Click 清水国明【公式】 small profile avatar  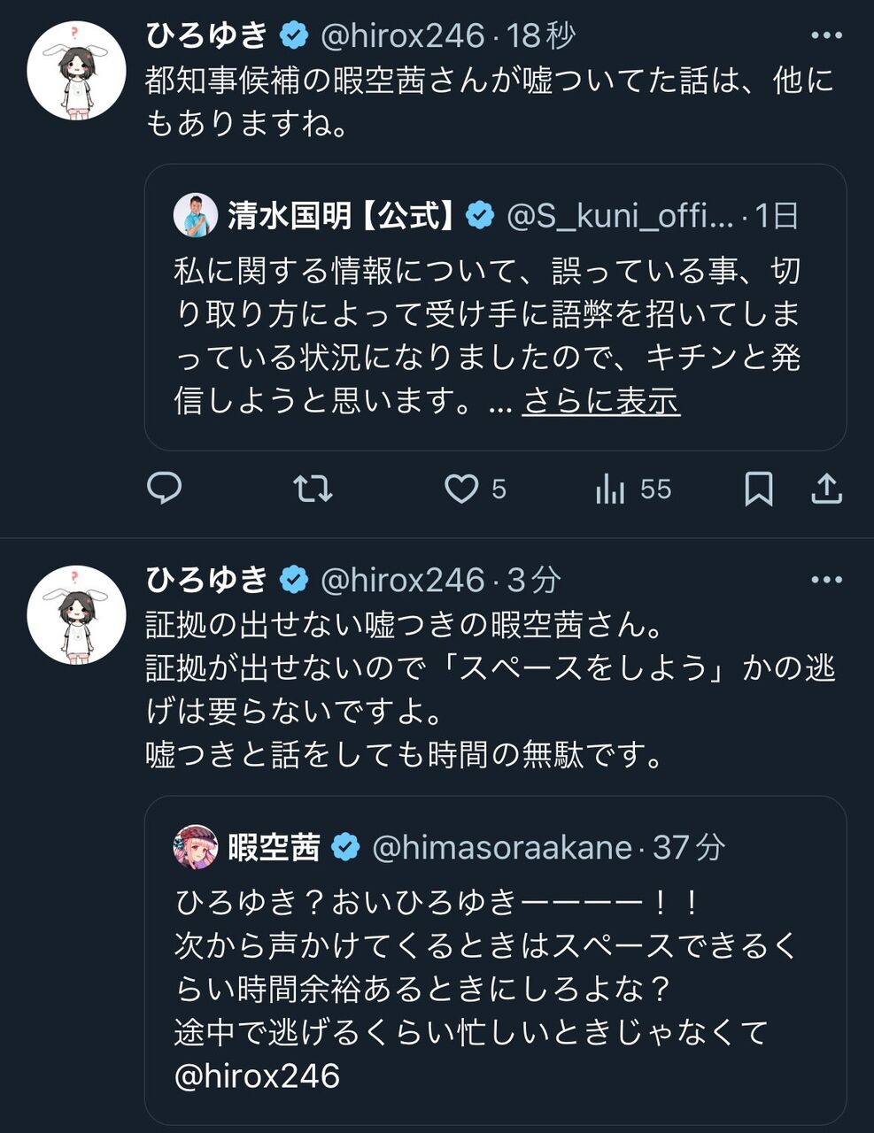tap(196, 215)
